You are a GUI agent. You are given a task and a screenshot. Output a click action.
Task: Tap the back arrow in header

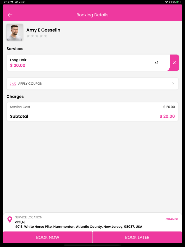pos(10,15)
